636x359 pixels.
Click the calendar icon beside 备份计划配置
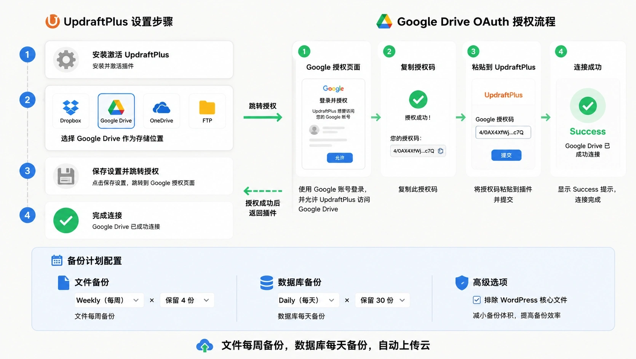tap(57, 260)
